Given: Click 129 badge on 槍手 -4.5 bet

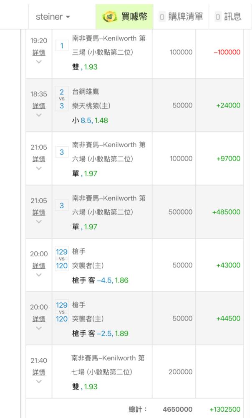Looking at the screenshot, I should pyautogui.click(x=61, y=252).
